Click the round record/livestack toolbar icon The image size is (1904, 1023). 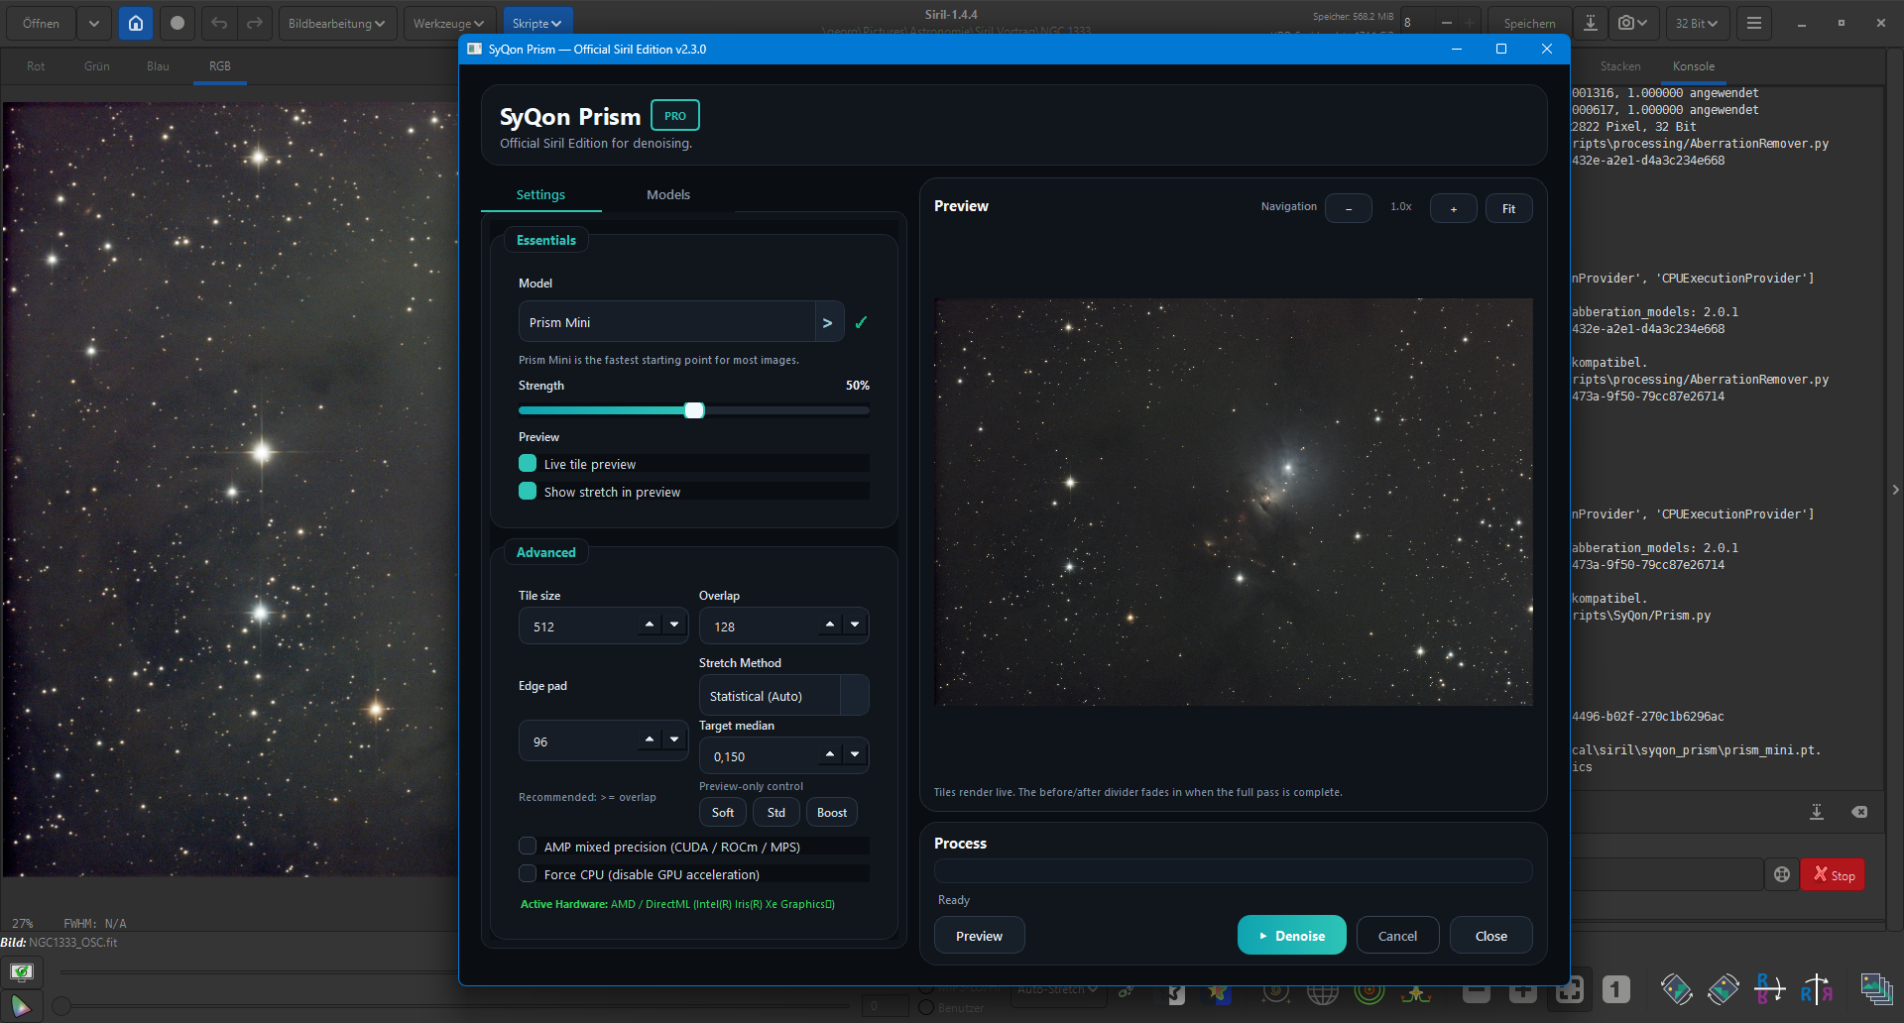coord(178,23)
